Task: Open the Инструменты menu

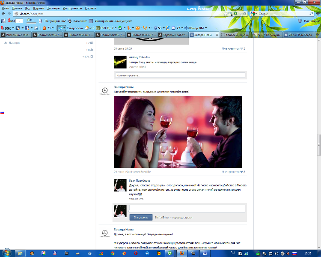Action: pyautogui.click(x=72, y=8)
